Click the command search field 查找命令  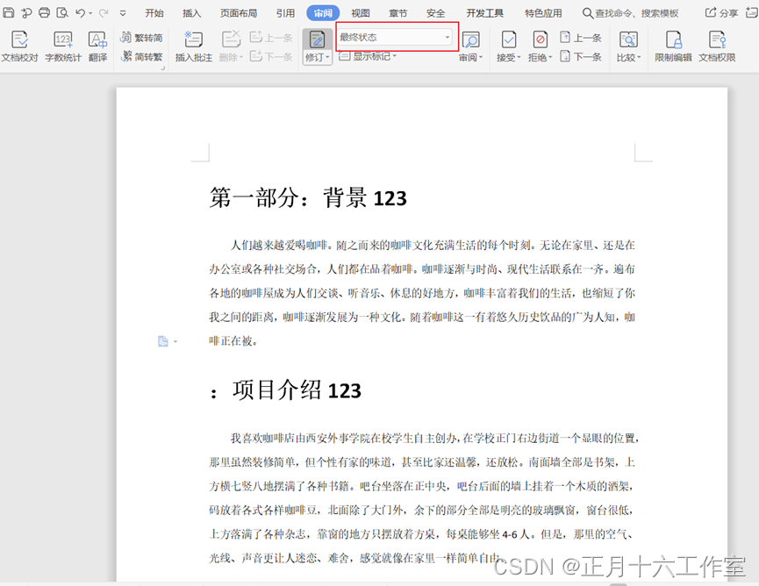pyautogui.click(x=630, y=13)
